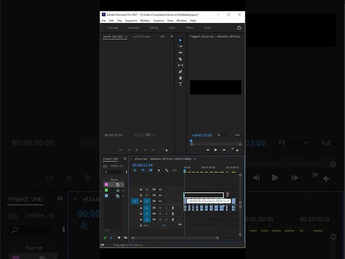The width and height of the screenshot is (345, 259).
Task: Toggle lock on track V3
Action: click(141, 189)
